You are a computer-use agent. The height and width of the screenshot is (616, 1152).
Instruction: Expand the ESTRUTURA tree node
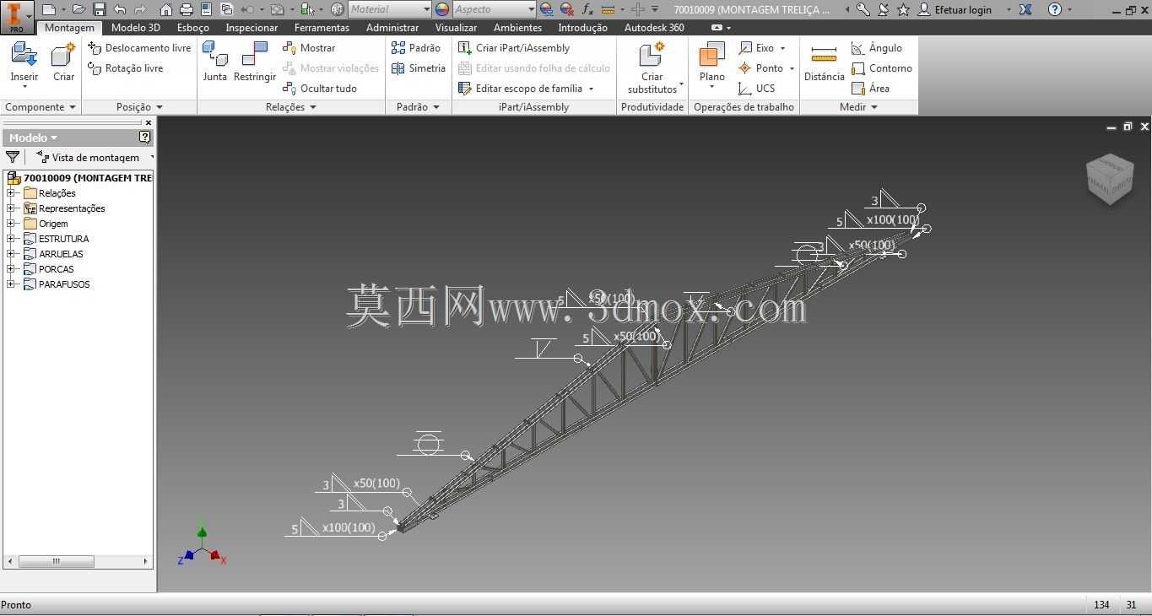pos(11,239)
